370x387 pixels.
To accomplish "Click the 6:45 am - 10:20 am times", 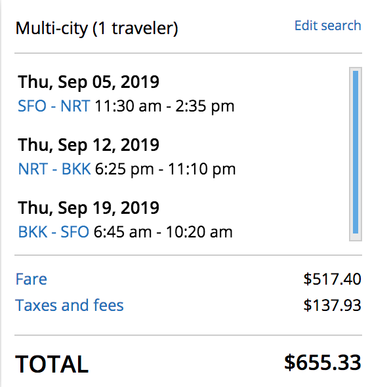I will click(x=163, y=232).
